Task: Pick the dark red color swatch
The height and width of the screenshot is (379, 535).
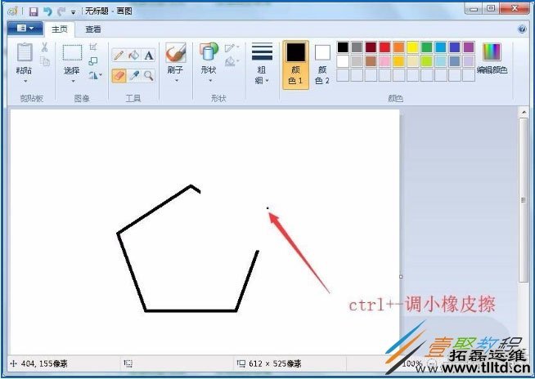Action: pyautogui.click(x=371, y=47)
